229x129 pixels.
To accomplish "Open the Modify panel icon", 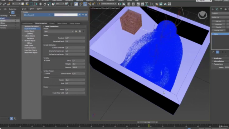I will coord(217,9).
